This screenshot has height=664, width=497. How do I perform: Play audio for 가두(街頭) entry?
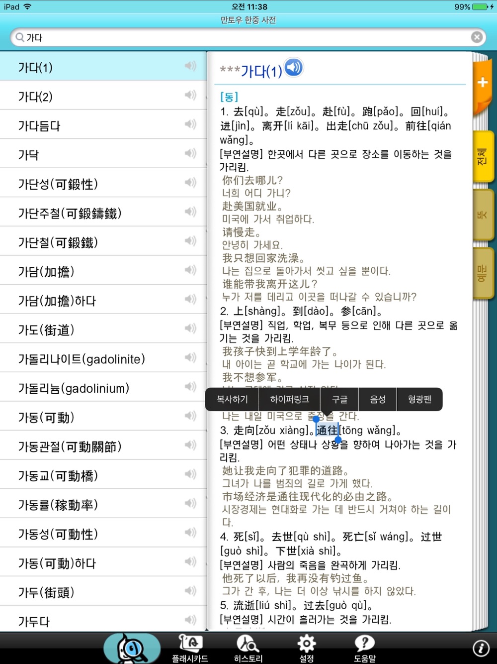190,591
